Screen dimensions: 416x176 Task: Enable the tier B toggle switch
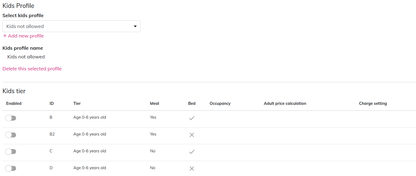[x=11, y=118]
